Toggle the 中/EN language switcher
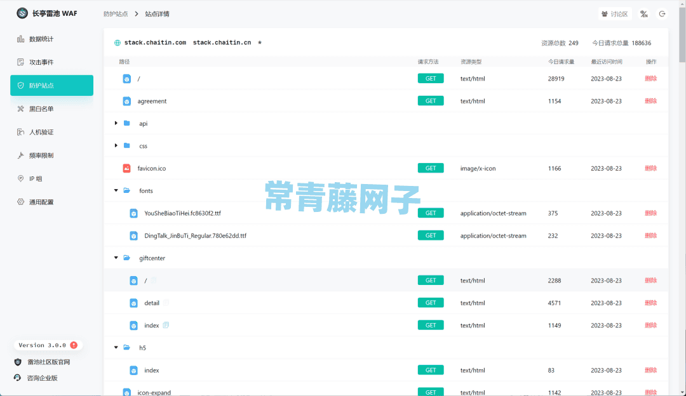 click(644, 13)
